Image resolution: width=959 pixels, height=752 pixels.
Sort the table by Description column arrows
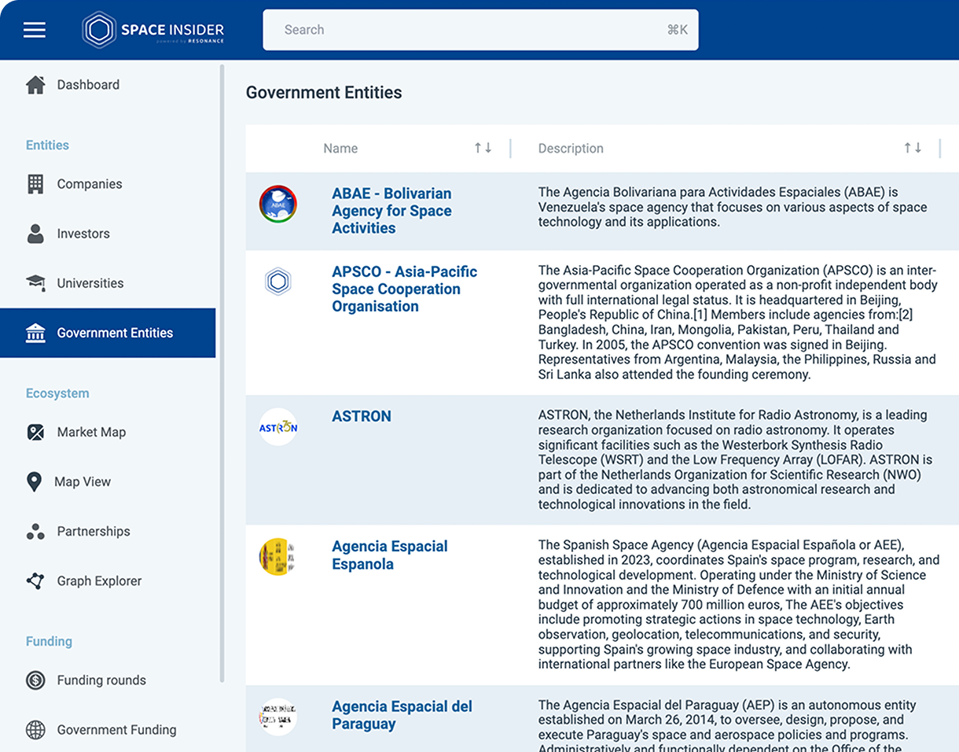click(913, 148)
